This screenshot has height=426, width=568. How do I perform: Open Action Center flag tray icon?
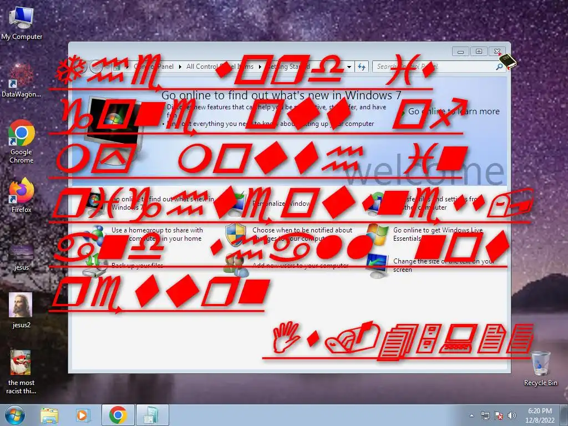tap(499, 415)
